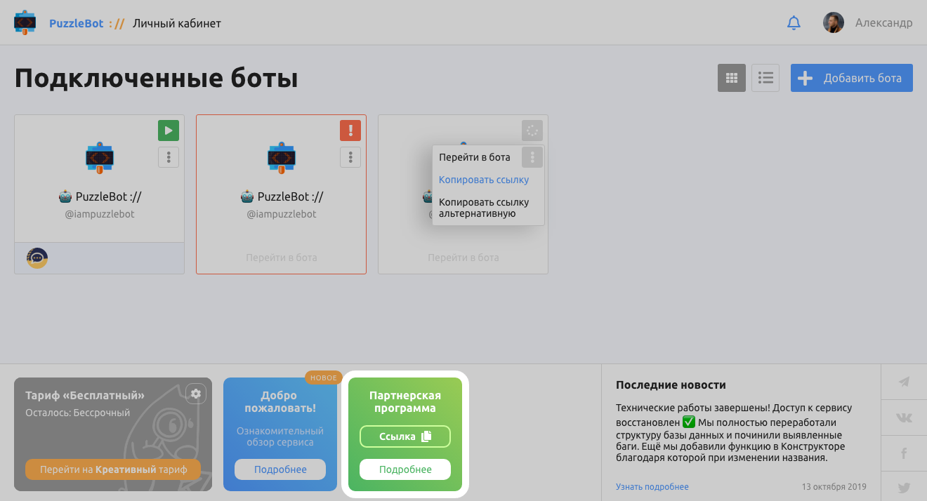Click the loading spinner icon on third bot card
This screenshot has height=501, width=927.
532,131
